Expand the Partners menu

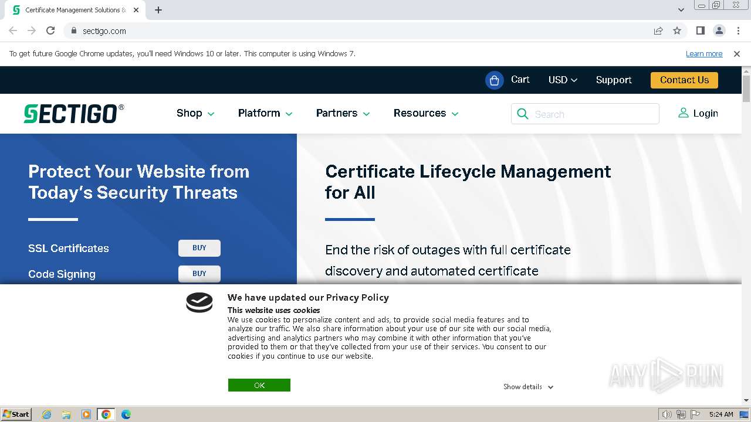click(x=343, y=113)
